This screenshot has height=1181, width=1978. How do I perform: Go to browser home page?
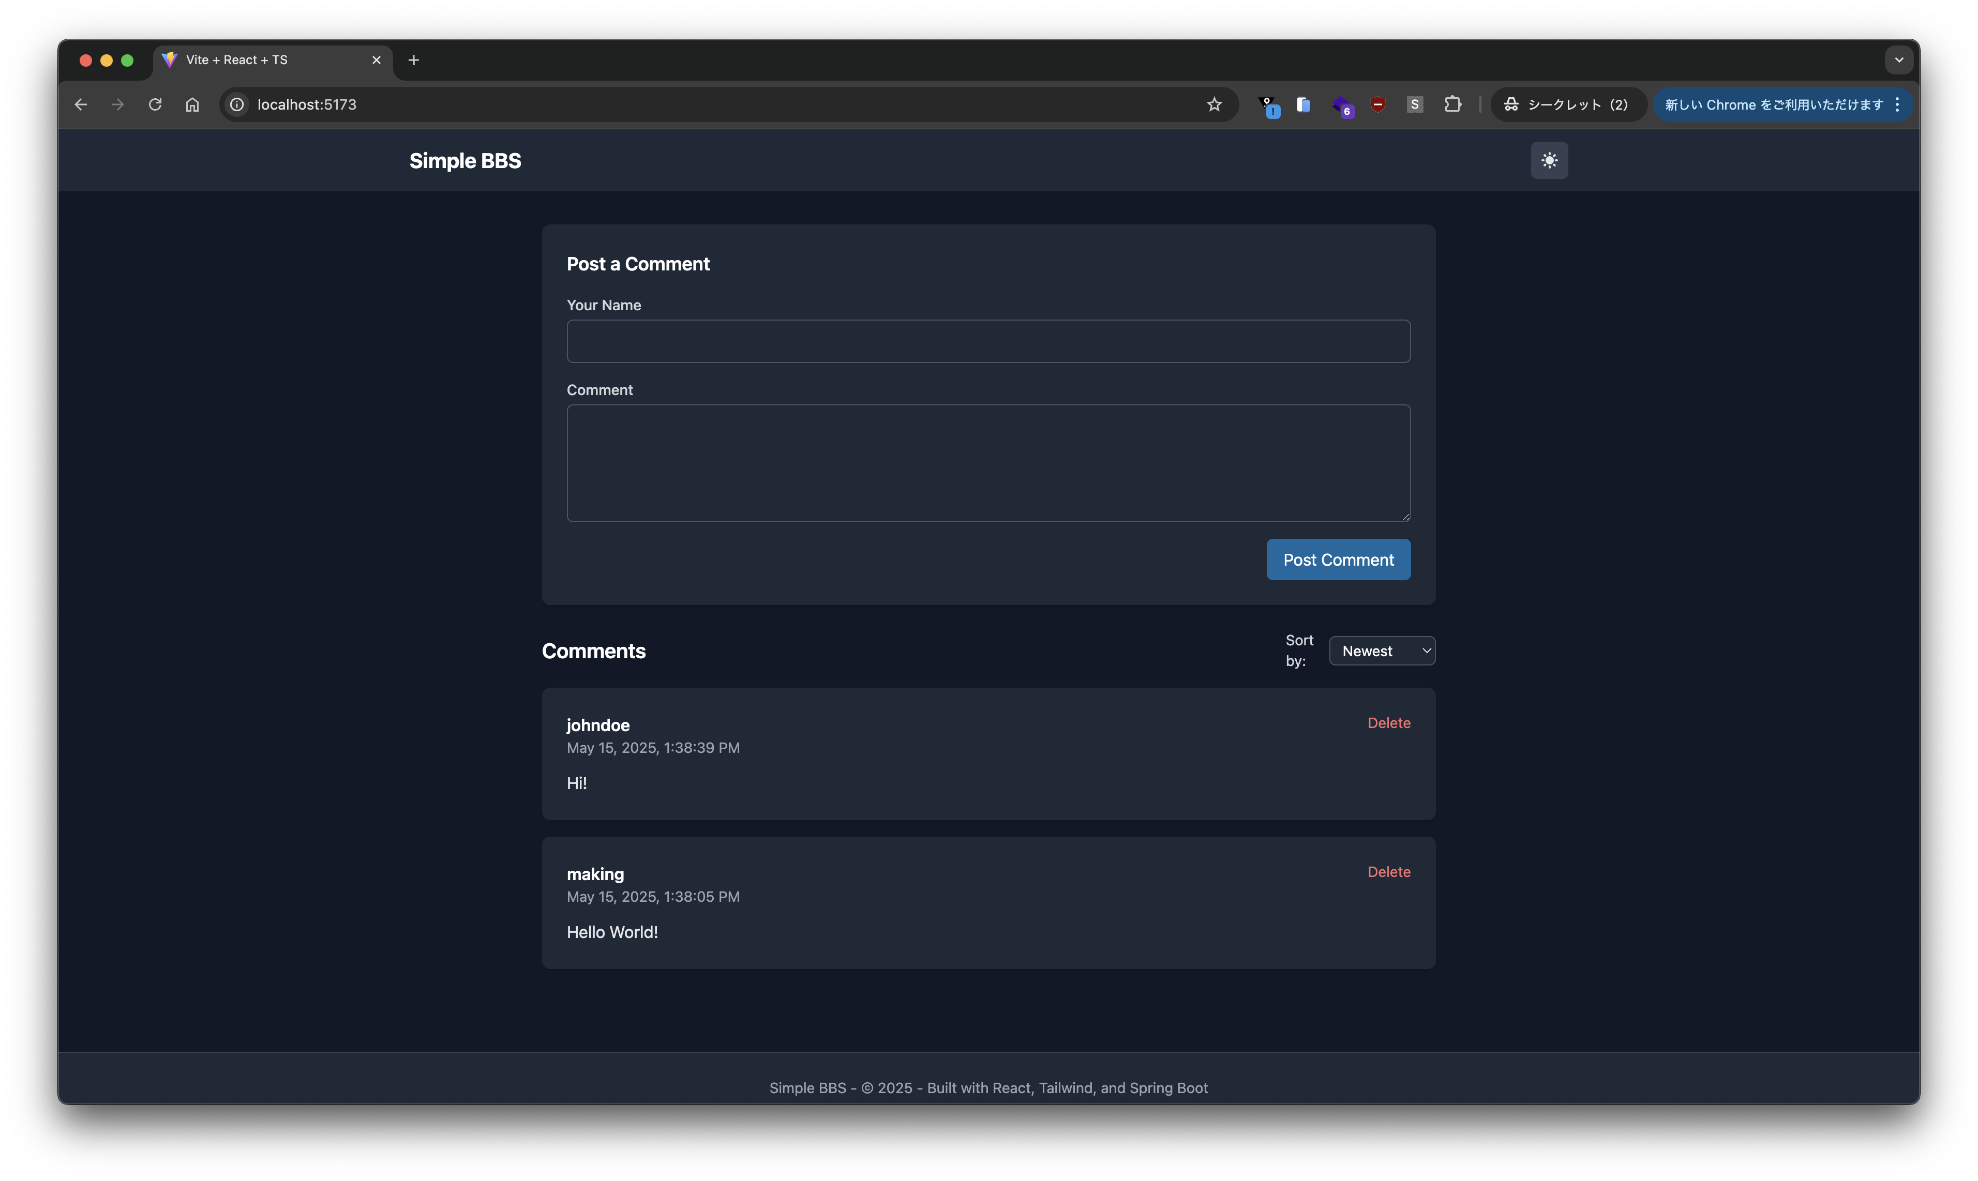click(192, 104)
